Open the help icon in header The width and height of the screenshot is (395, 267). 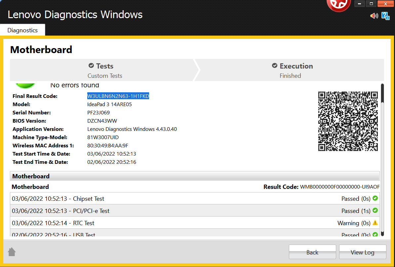pos(385,16)
